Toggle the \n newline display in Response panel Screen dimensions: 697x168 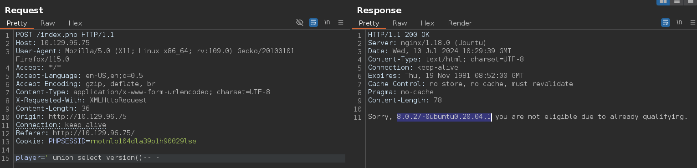click(x=679, y=22)
